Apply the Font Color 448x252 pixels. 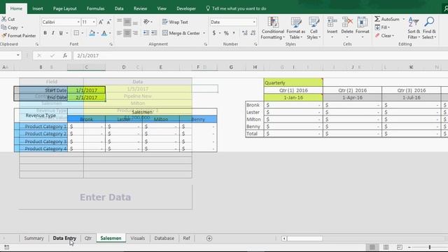(104, 33)
